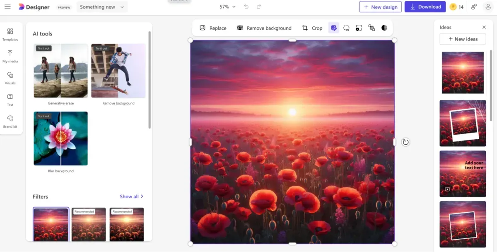Open the Text panel

pyautogui.click(x=10, y=100)
